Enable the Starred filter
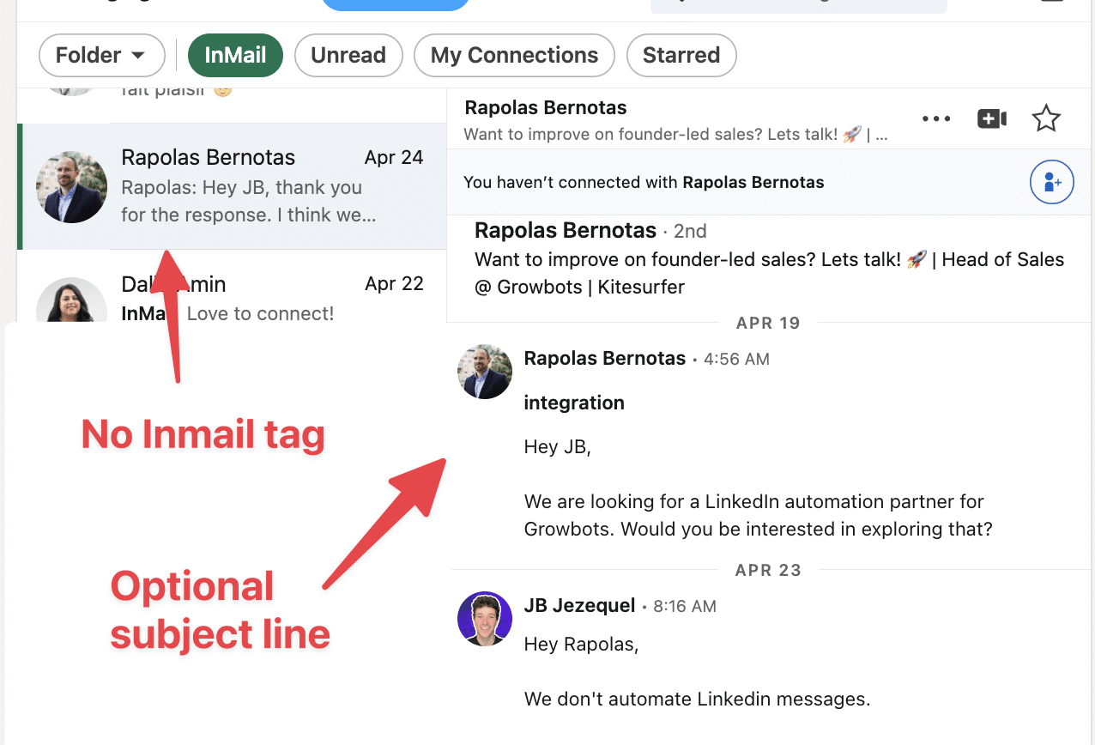This screenshot has width=1095, height=745. tap(681, 55)
